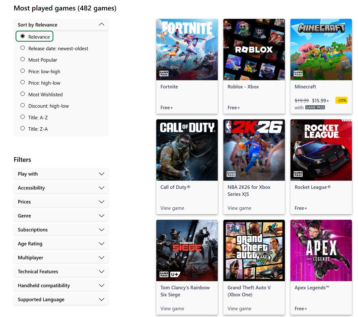Click the struck-through $19.99 Minecraft price
This screenshot has width=358, height=317.
pyautogui.click(x=302, y=100)
